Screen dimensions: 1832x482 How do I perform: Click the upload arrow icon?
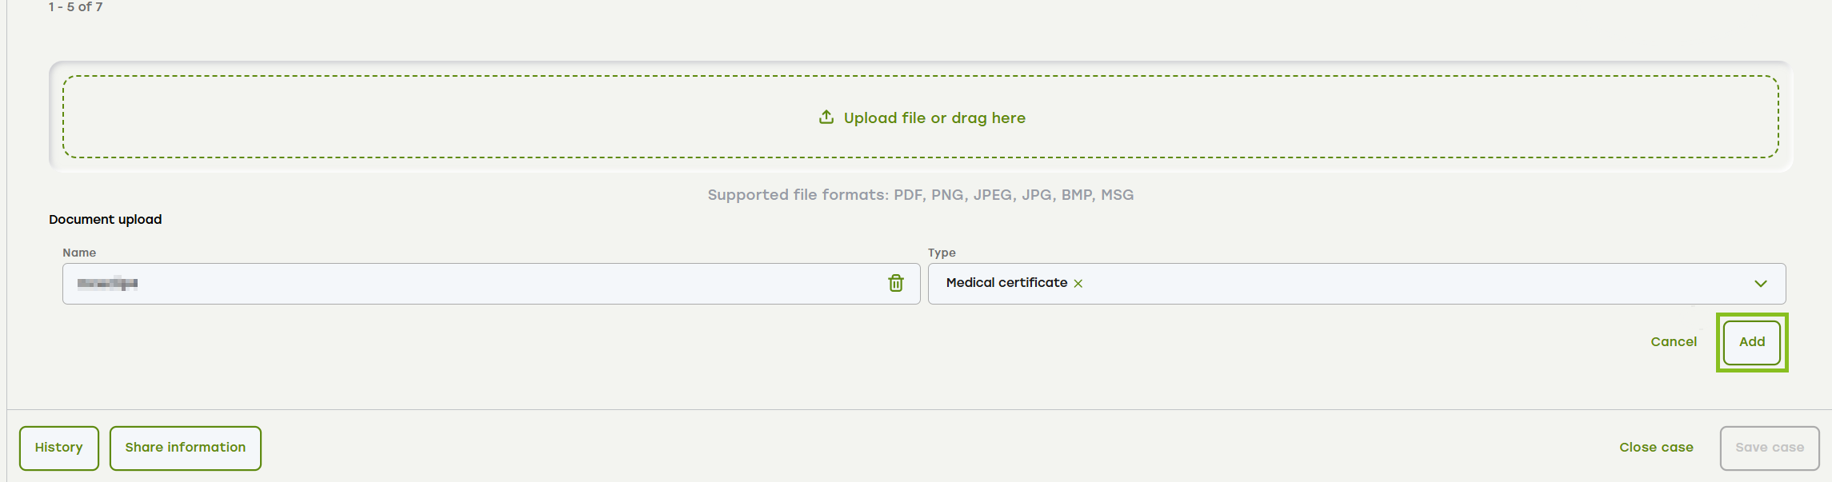pos(826,118)
